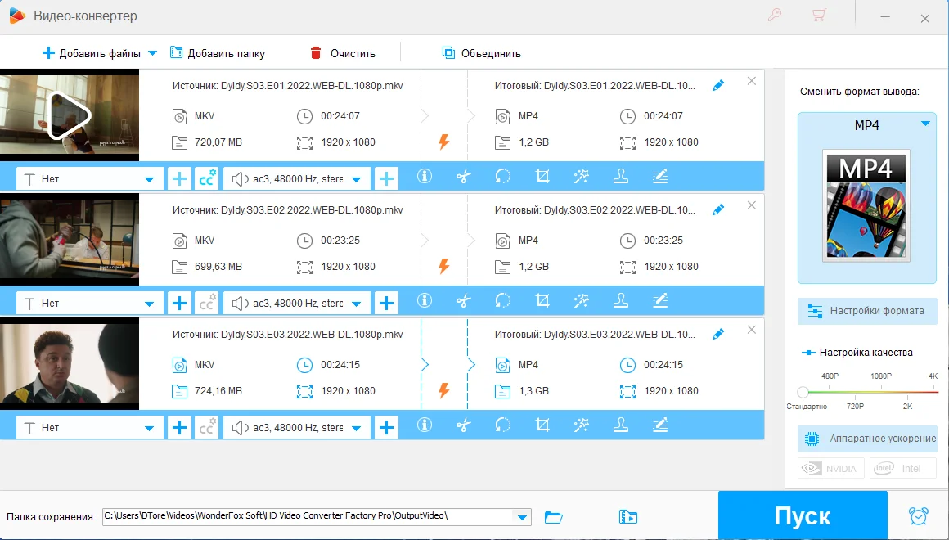The height and width of the screenshot is (540, 949).
Task: Open watermark stamp tool for E01
Action: [x=621, y=176]
